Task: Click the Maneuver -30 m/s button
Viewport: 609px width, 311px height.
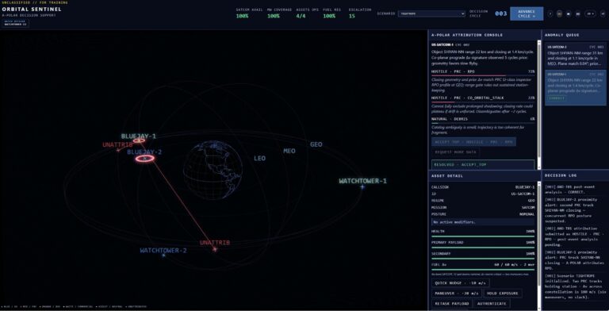Action: (x=457, y=294)
